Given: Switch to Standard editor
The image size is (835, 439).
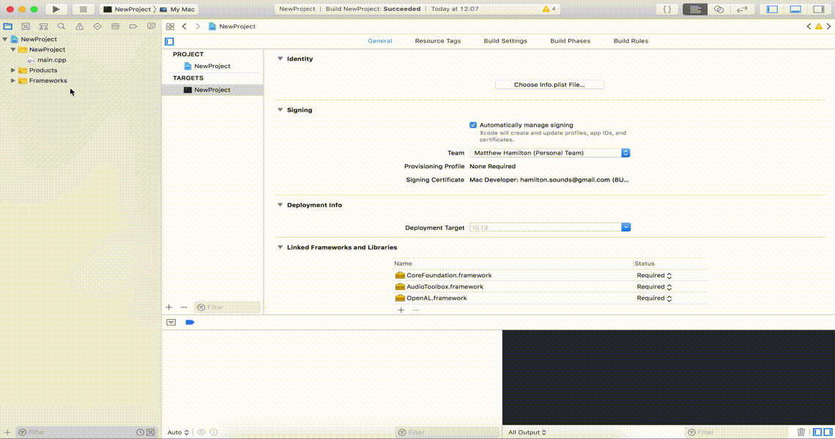Looking at the screenshot, I should point(695,9).
